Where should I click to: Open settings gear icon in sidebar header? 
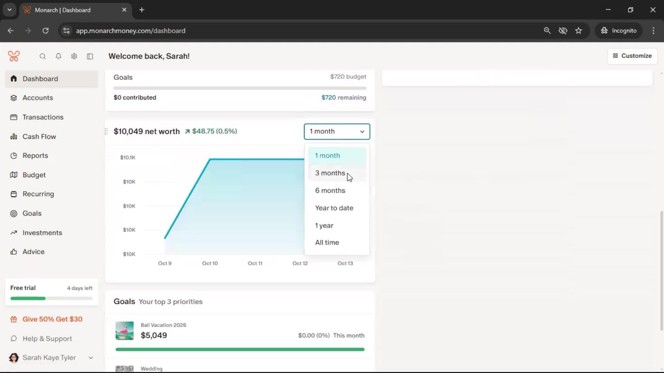click(74, 56)
